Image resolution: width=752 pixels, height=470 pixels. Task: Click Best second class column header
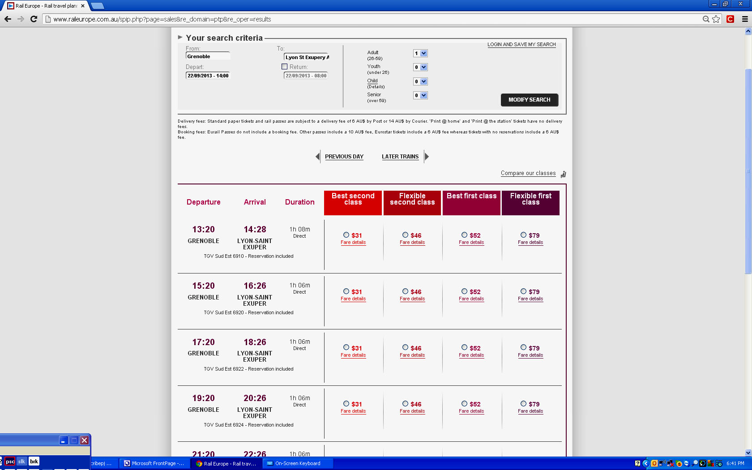(353, 203)
